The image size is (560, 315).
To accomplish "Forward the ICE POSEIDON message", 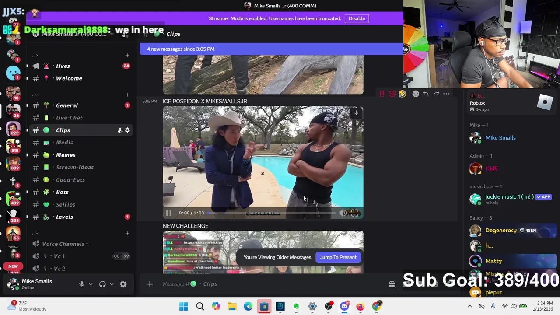I will pyautogui.click(x=436, y=94).
